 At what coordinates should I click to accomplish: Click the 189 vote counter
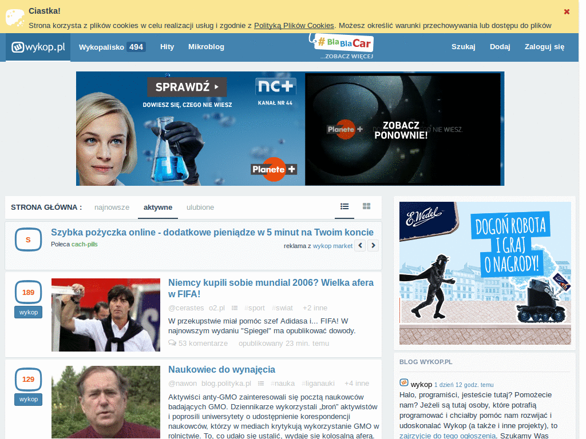pyautogui.click(x=28, y=292)
